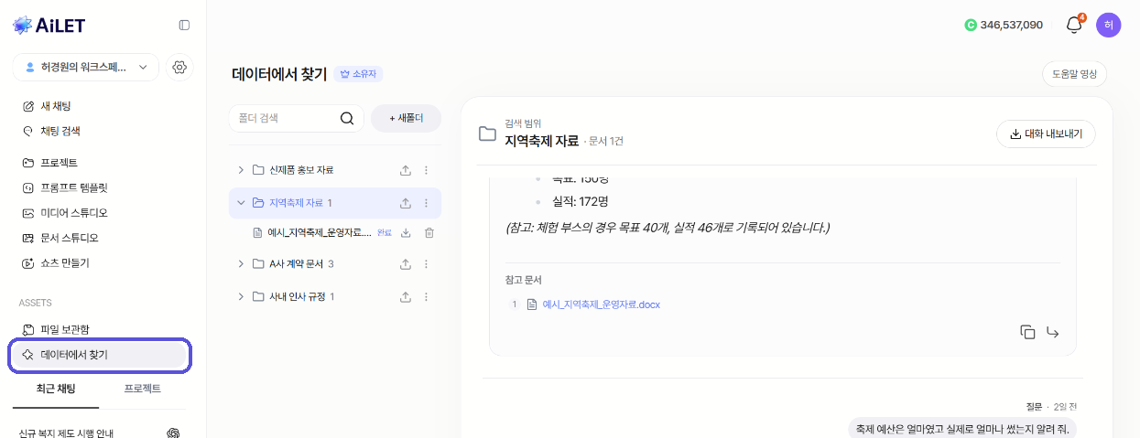1140x438 pixels.
Task: Copy the answer with the copy icon
Action: pyautogui.click(x=1027, y=332)
